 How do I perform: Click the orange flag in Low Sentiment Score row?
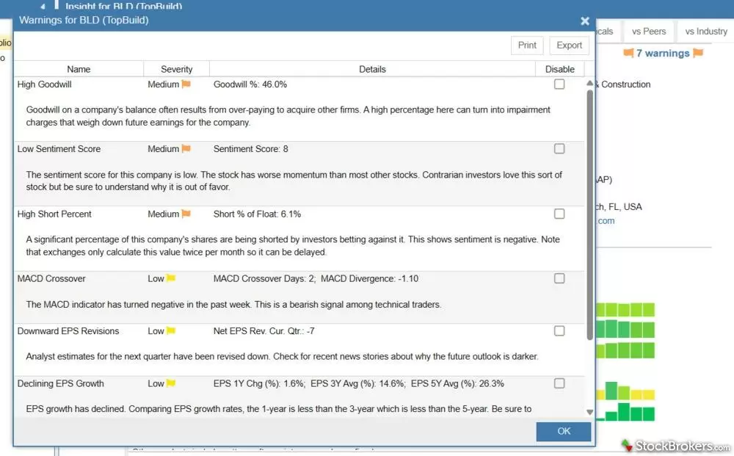[186, 149]
